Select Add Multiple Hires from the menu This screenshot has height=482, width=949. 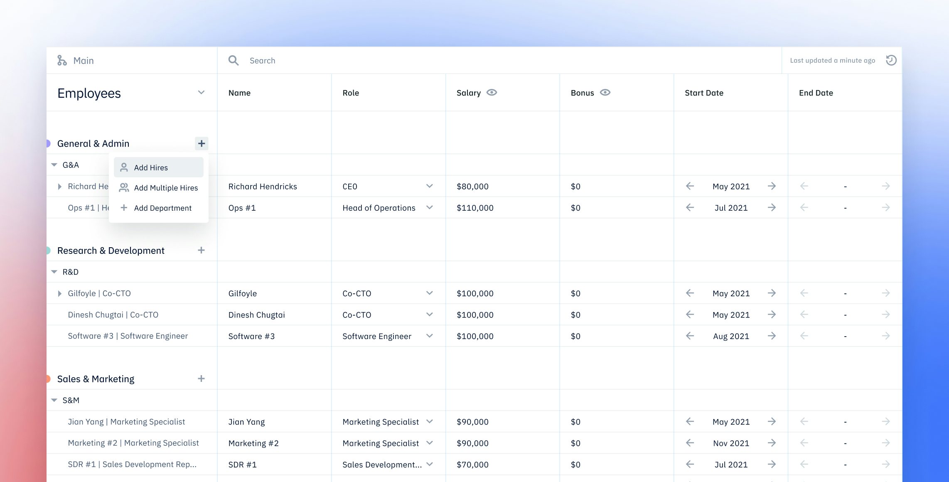(166, 187)
